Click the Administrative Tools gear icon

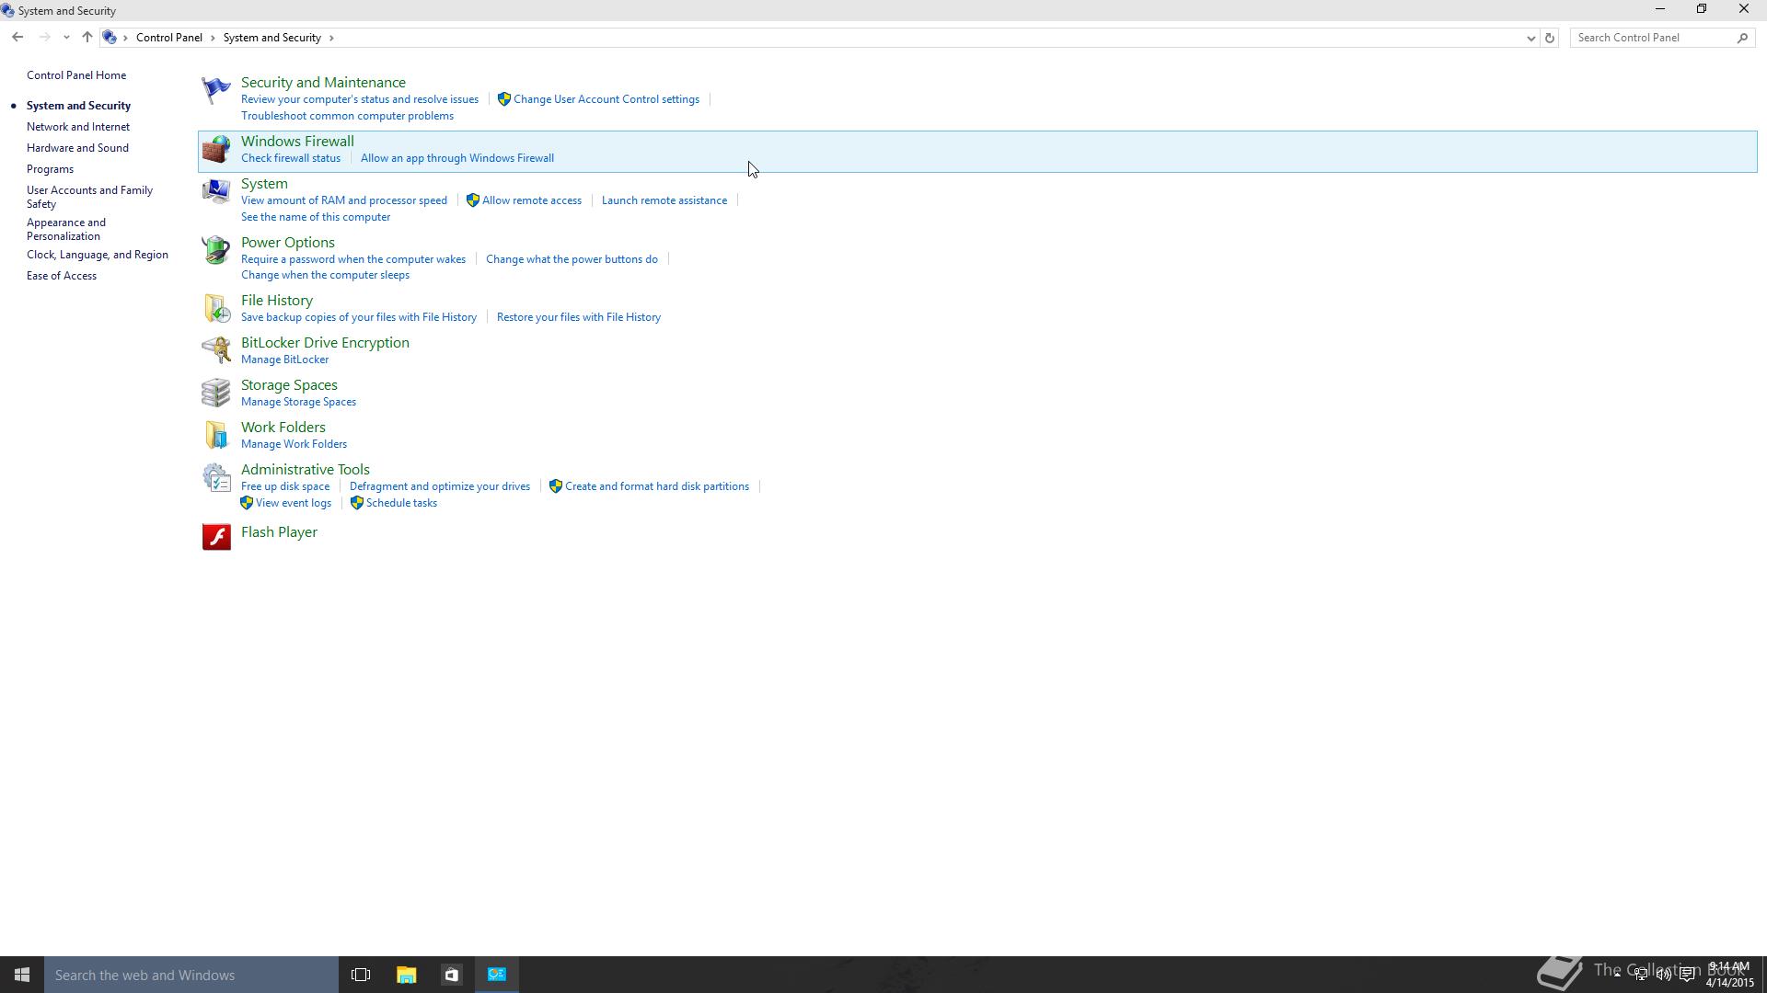click(216, 477)
